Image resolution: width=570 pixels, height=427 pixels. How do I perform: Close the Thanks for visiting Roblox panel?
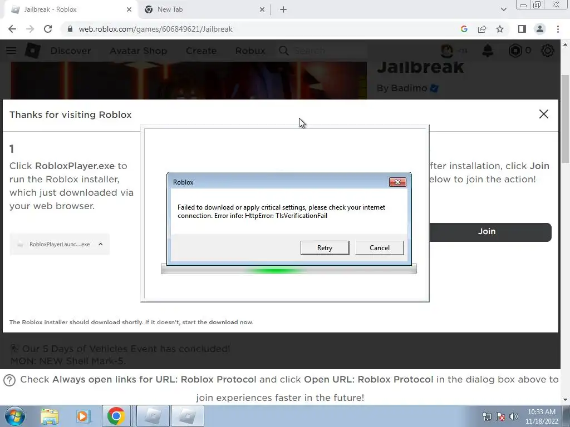point(543,114)
